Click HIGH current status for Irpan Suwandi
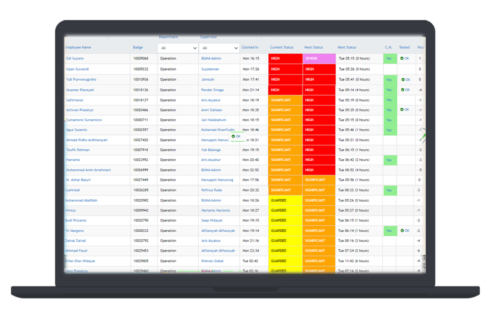Image resolution: width=492 pixels, height=315 pixels. [285, 69]
